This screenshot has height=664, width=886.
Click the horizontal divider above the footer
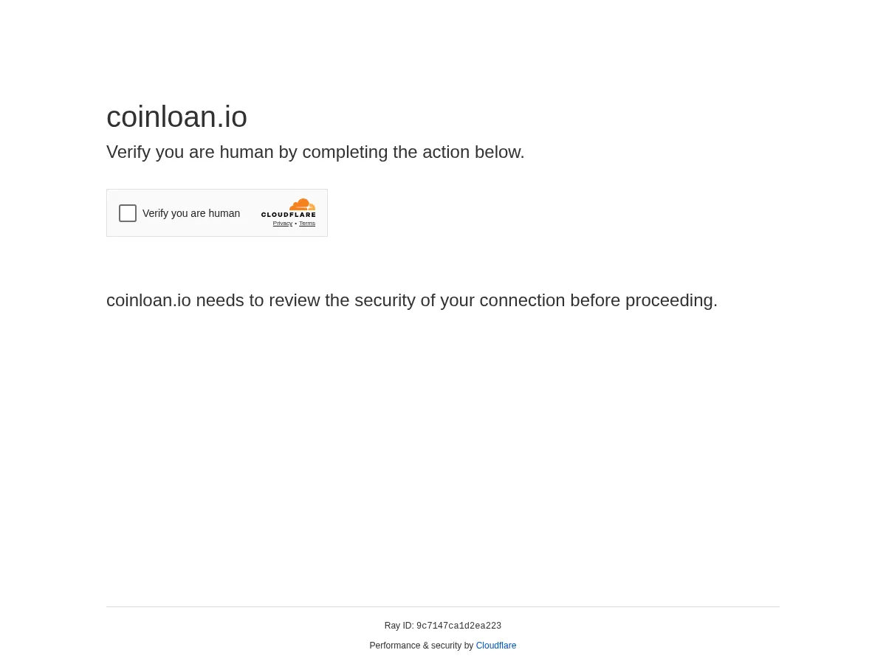[x=443, y=606]
